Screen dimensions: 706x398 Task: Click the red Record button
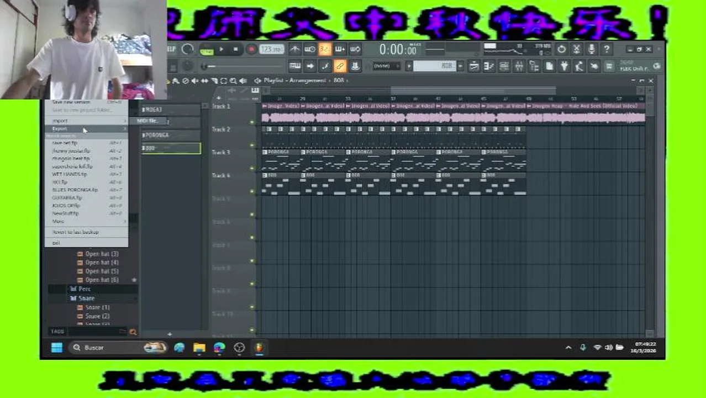(251, 50)
